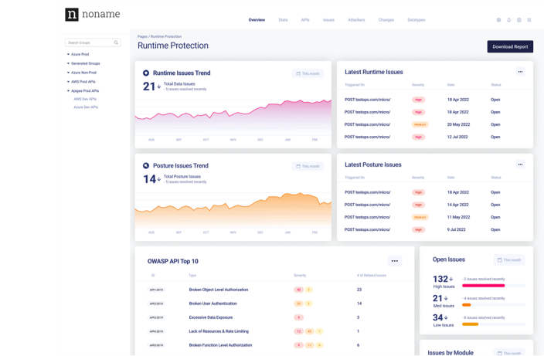The image size is (544, 356).
Task: Click the Posture Issues Trend orange chart
Action: tap(233, 210)
